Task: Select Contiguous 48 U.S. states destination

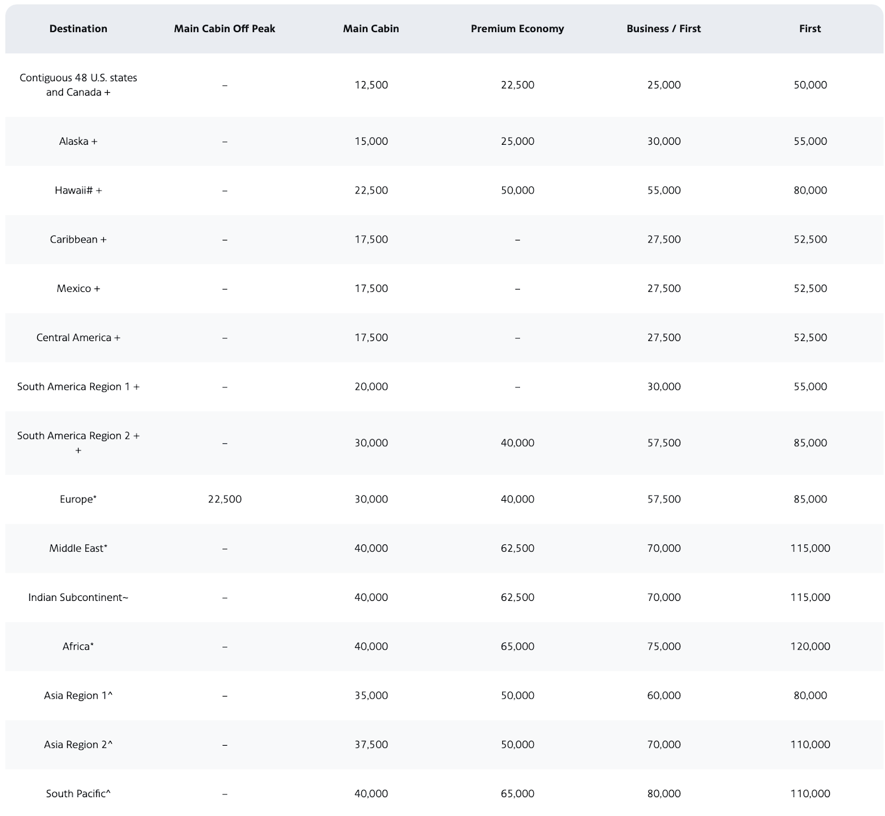Action: point(78,85)
